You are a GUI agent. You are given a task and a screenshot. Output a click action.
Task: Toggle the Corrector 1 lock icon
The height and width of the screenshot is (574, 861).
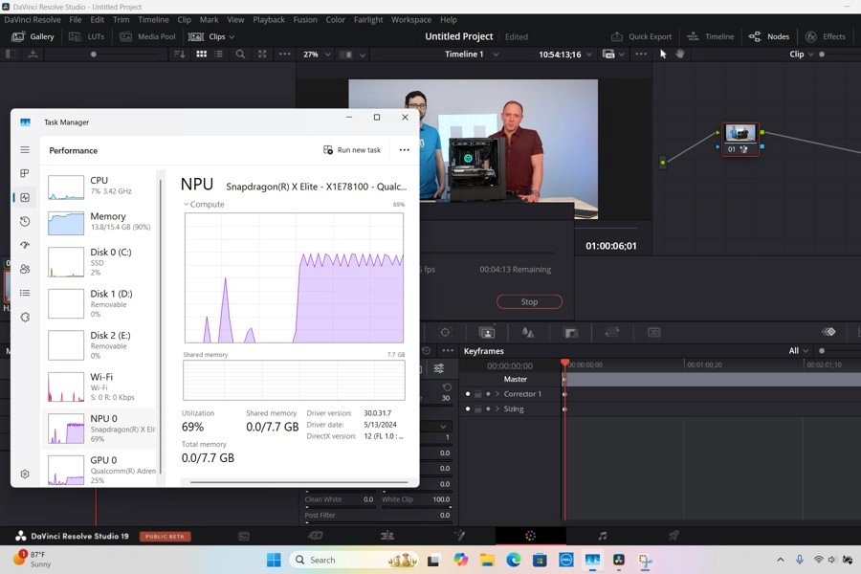[478, 394]
